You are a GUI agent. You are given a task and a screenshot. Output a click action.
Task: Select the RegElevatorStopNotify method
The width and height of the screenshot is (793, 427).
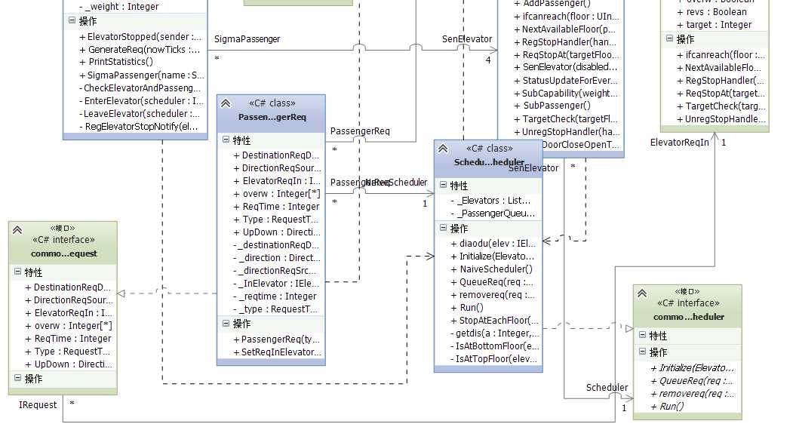(x=139, y=127)
